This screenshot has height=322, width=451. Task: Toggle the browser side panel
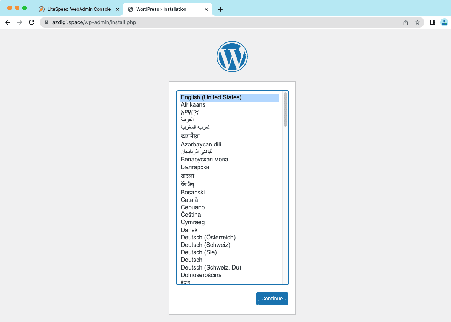pos(432,22)
